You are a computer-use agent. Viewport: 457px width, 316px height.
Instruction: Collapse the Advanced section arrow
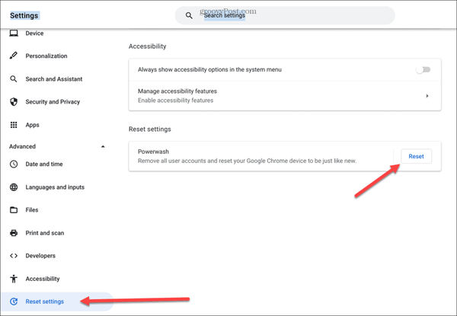click(x=103, y=146)
